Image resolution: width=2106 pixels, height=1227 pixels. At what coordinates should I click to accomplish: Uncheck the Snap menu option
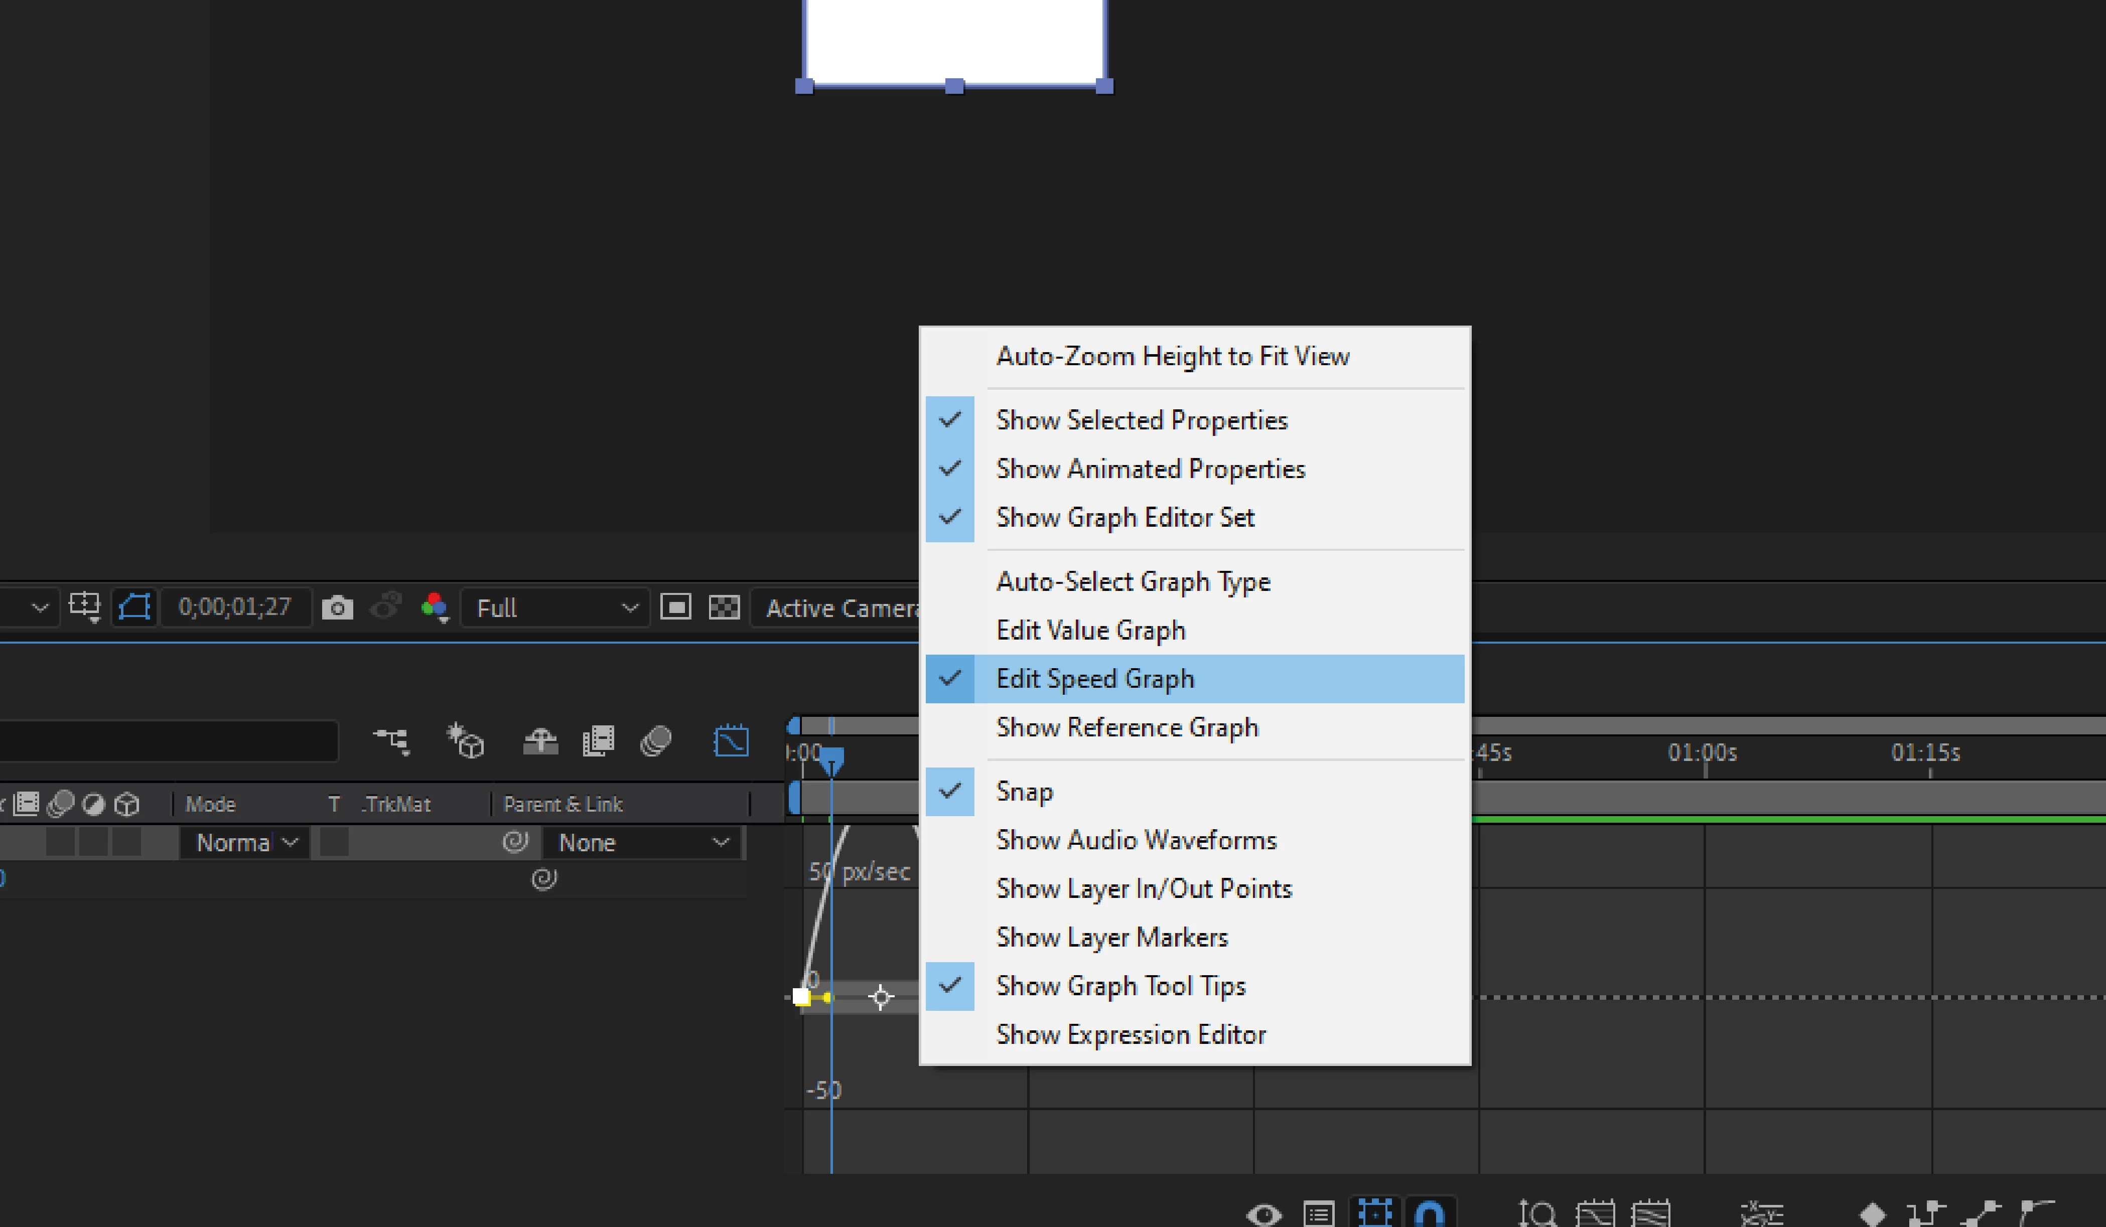coord(1024,792)
